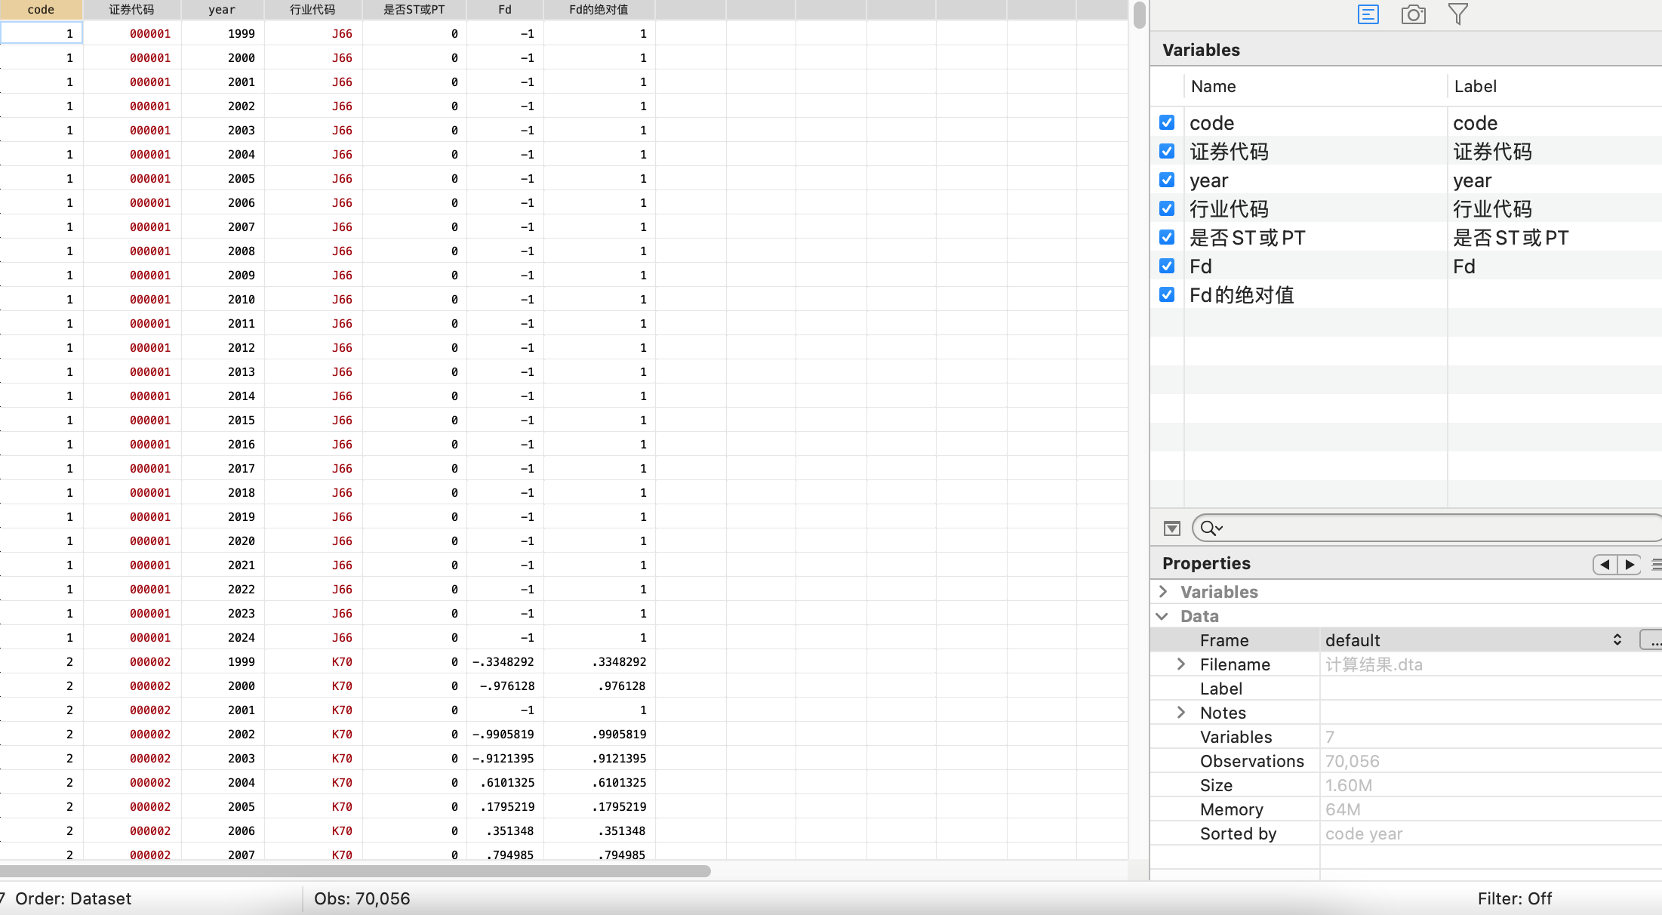1662x915 pixels.
Task: Click the ellipsis button beside Frame
Action: pyautogui.click(x=1653, y=640)
